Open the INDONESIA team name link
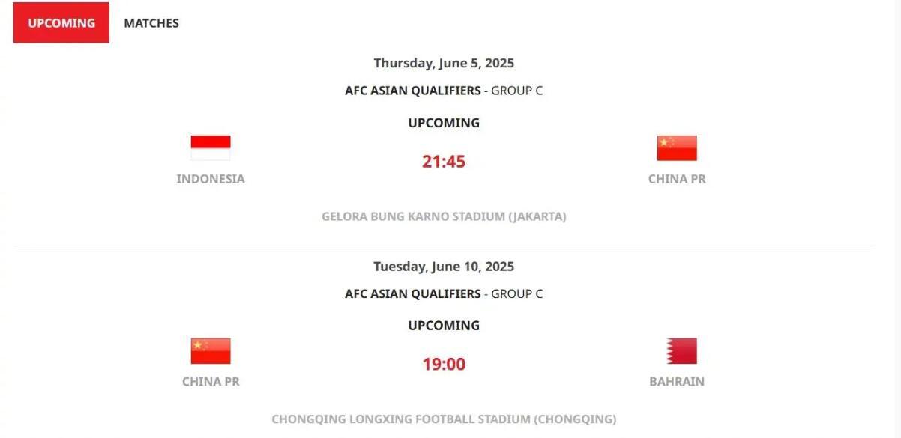The height and width of the screenshot is (438, 901). (211, 179)
